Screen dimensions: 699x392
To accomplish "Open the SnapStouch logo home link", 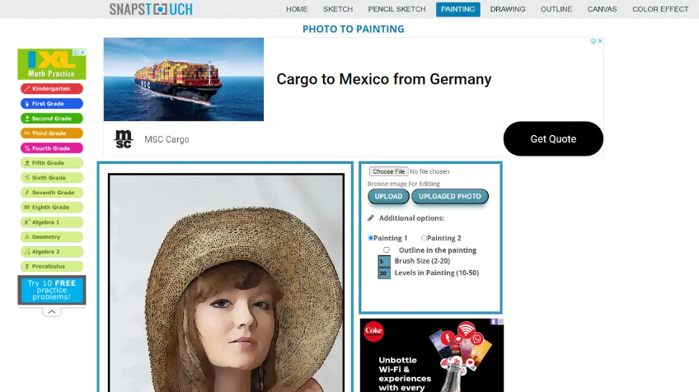I will click(x=151, y=9).
